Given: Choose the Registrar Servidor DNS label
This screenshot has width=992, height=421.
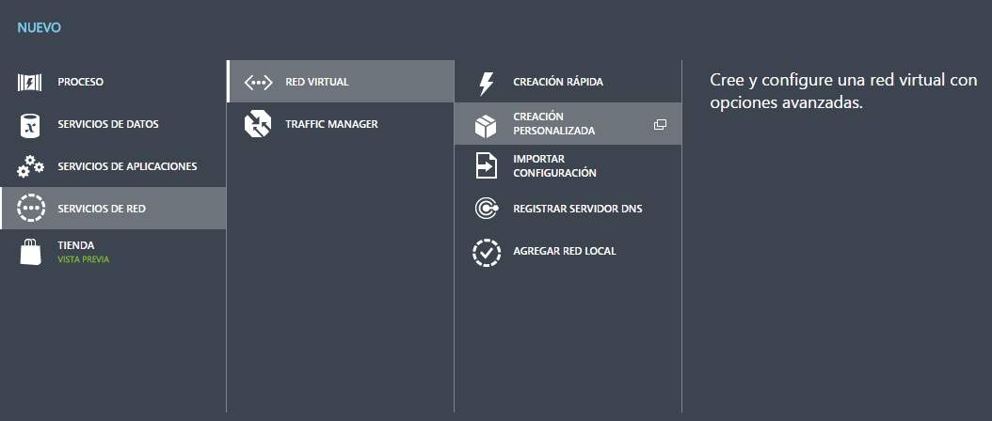Looking at the screenshot, I should (577, 209).
